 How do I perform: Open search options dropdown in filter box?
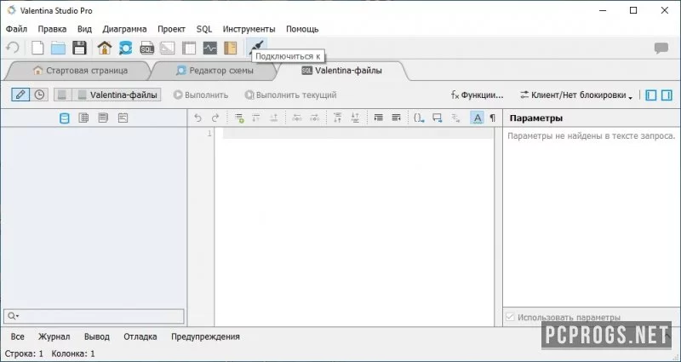[14, 316]
